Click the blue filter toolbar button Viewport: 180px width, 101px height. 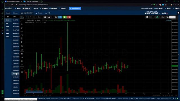60,17
